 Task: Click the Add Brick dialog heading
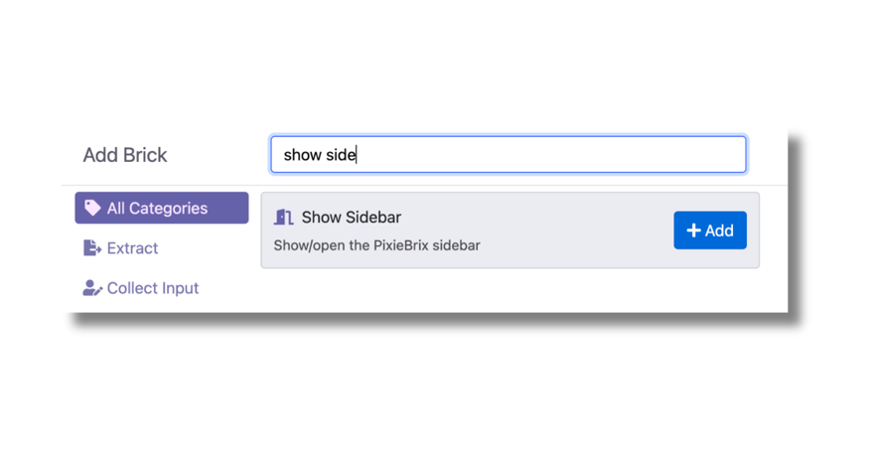tap(125, 155)
